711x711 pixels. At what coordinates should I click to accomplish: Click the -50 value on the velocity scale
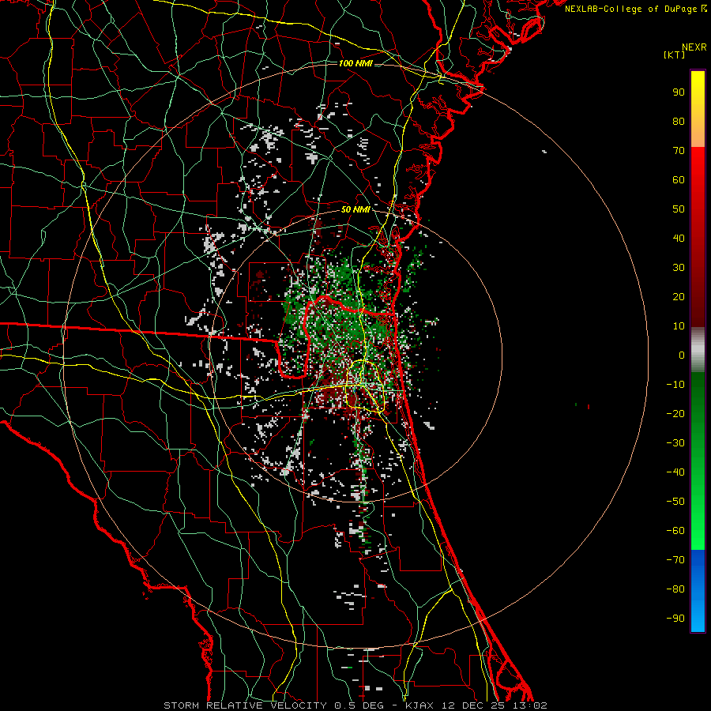point(675,502)
